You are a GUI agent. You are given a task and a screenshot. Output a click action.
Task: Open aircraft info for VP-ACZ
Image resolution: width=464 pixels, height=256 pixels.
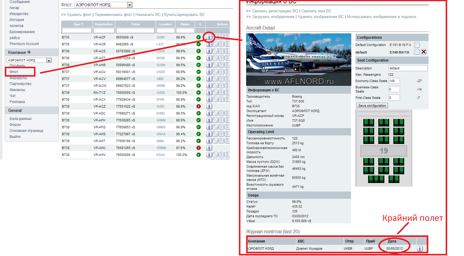pos(209,106)
